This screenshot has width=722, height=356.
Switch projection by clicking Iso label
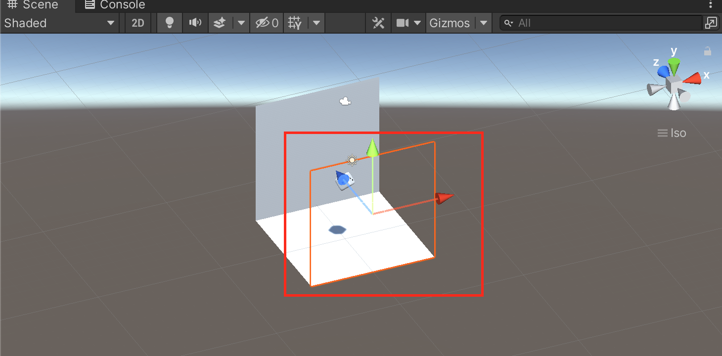click(672, 133)
